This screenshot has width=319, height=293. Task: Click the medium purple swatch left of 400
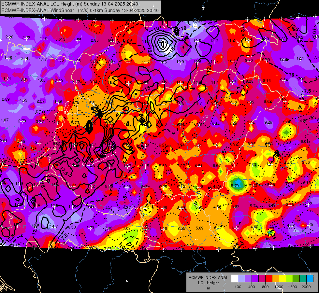pyautogui.click(x=248, y=279)
